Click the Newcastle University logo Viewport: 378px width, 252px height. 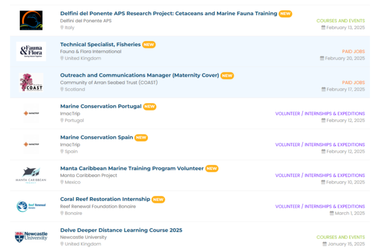[x=31, y=237]
